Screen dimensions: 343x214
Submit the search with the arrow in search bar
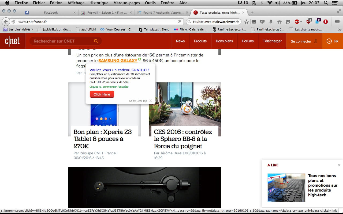point(238,22)
